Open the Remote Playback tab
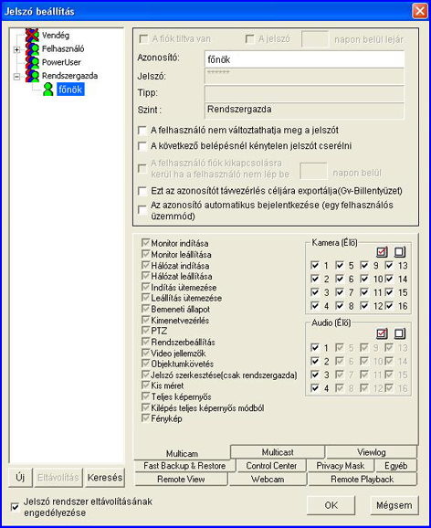431x528 pixels. (x=363, y=480)
